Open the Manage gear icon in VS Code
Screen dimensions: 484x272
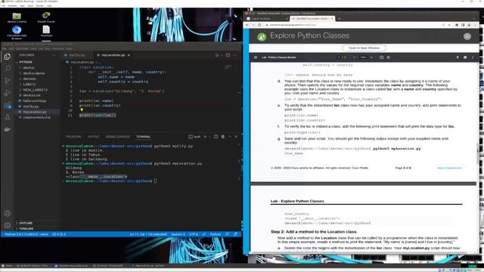pyautogui.click(x=8, y=225)
